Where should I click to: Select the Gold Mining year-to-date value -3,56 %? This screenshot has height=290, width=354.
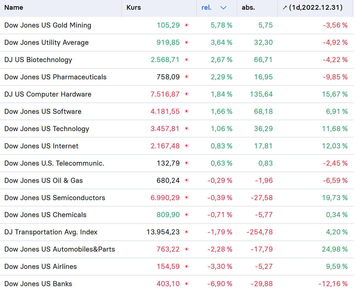(335, 25)
